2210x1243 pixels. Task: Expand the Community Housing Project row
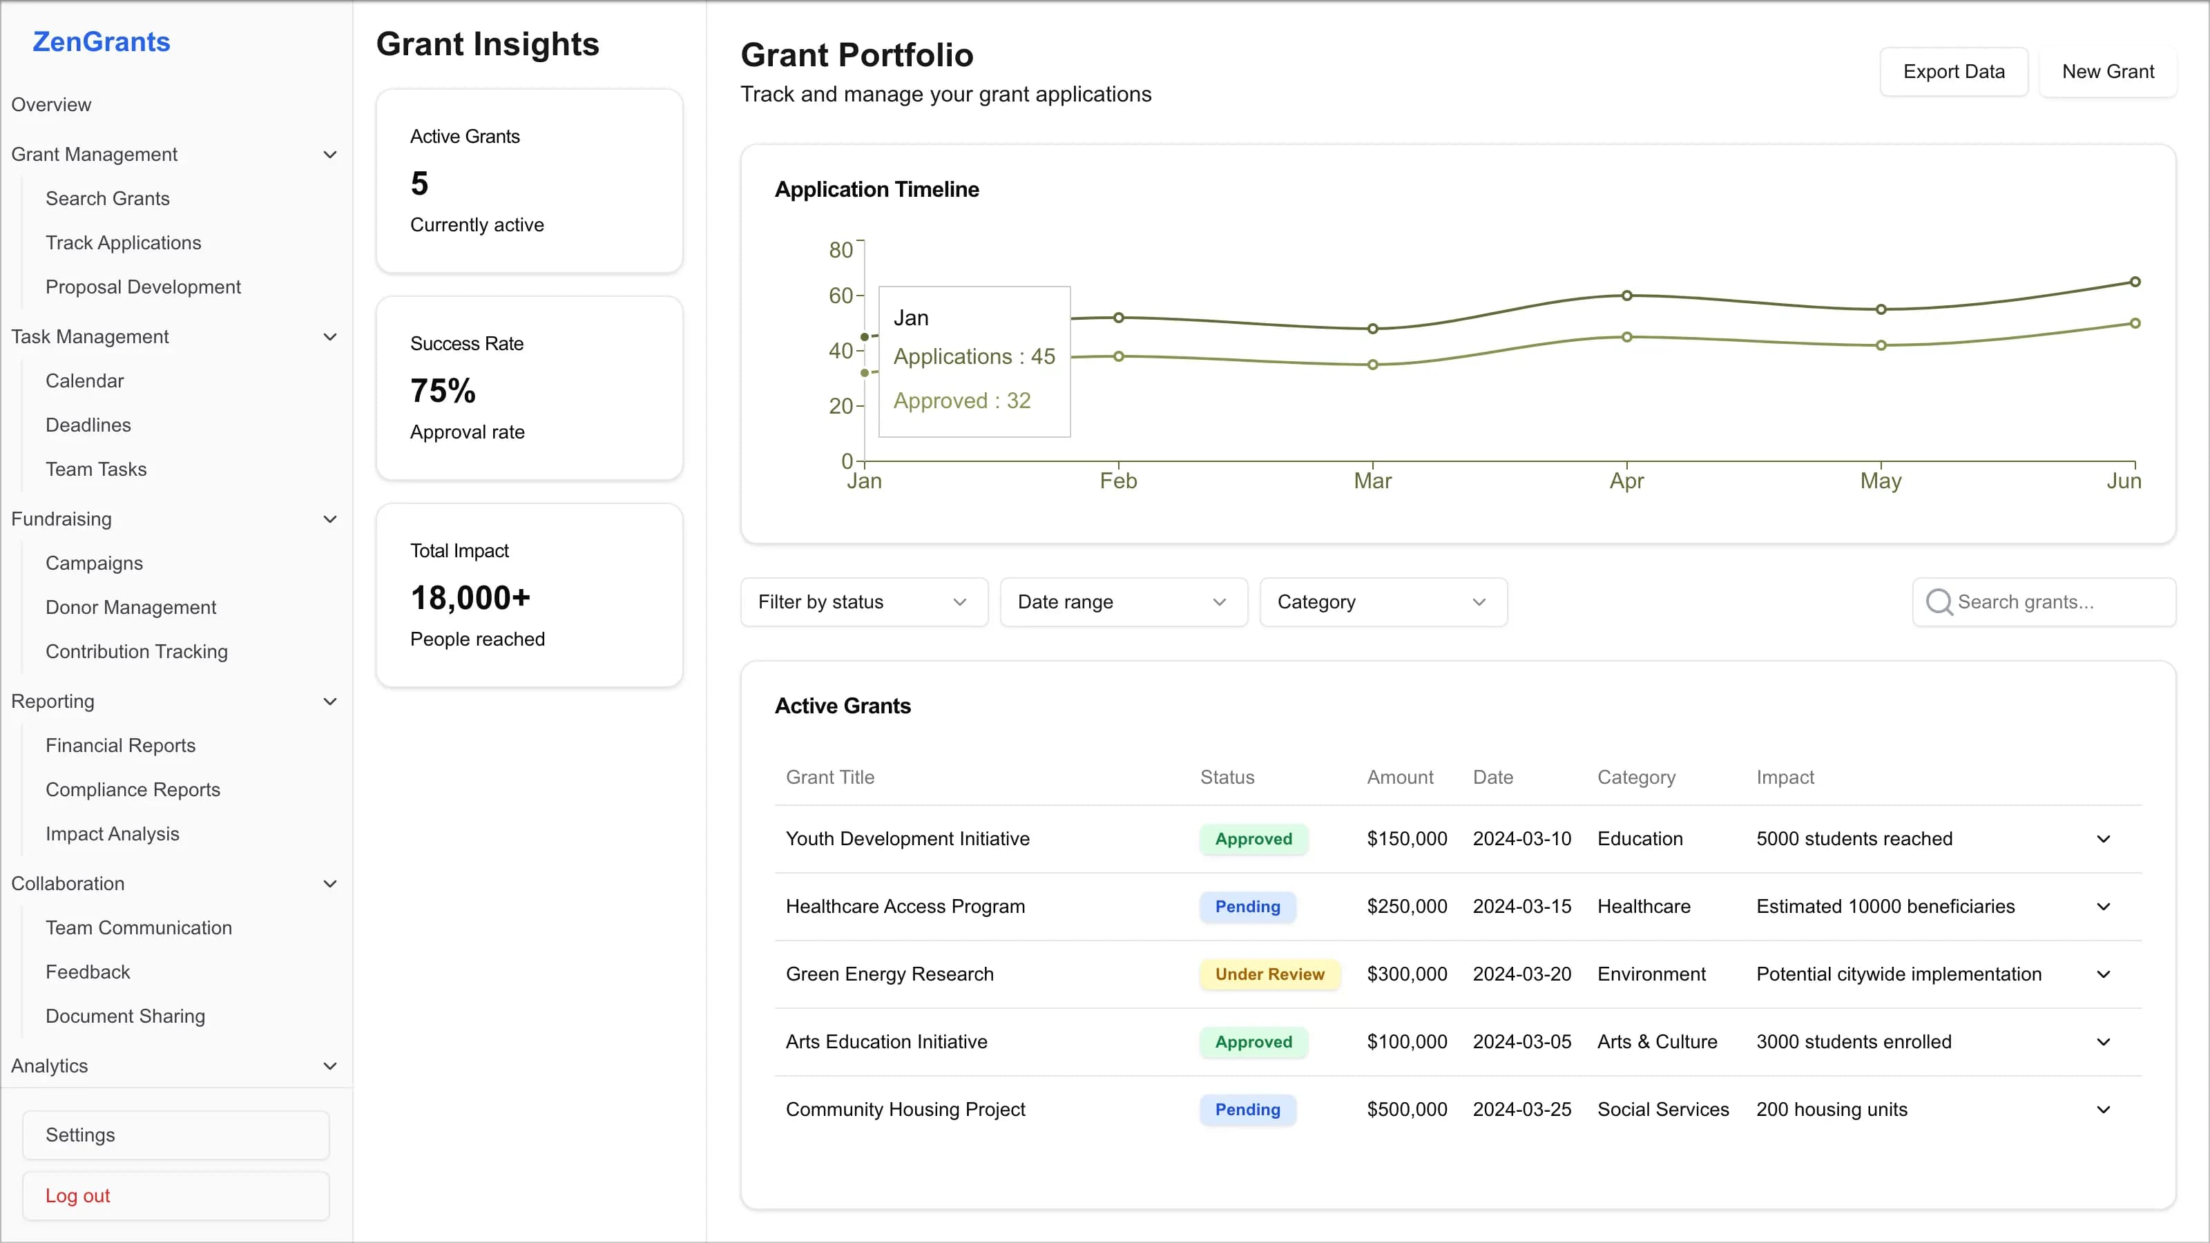coord(2103,1110)
